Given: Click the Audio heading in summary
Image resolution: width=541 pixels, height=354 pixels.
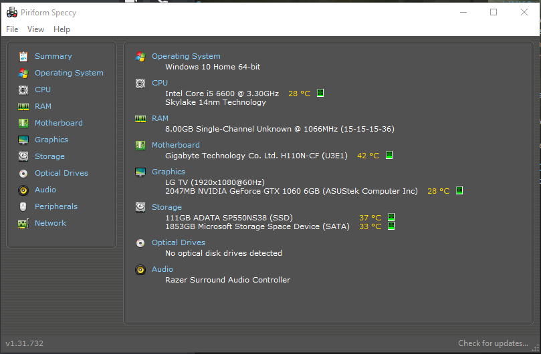Looking at the screenshot, I should click(163, 269).
